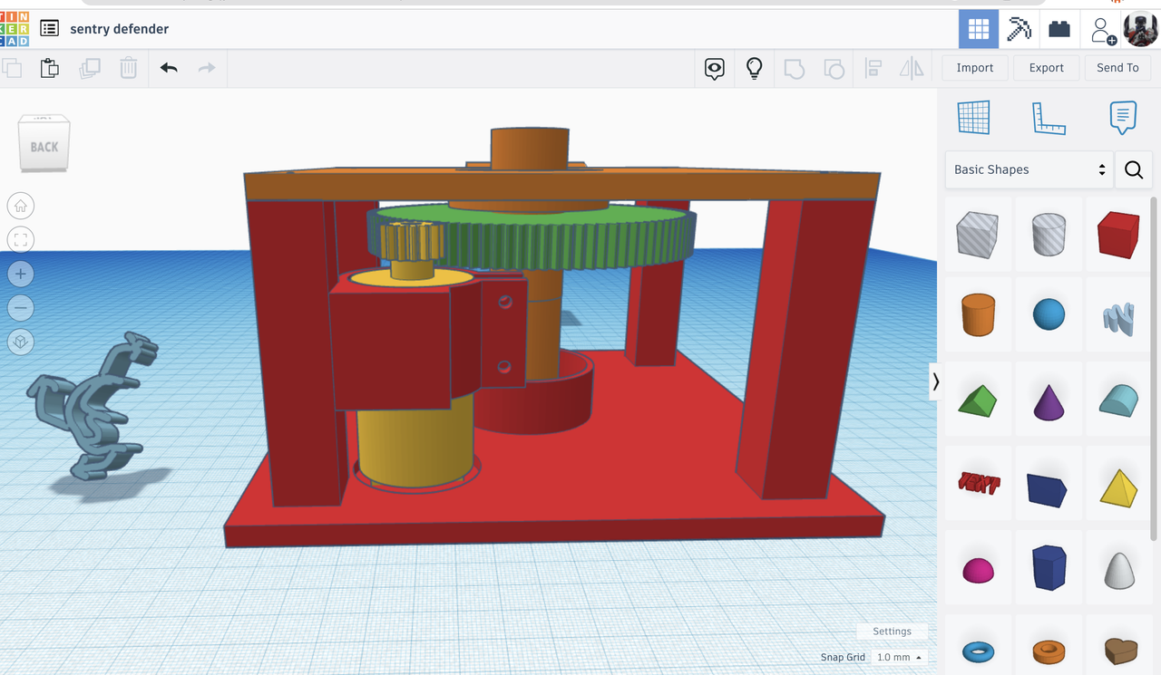1161x675 pixels.
Task: Pick the red Text shape
Action: tap(979, 483)
